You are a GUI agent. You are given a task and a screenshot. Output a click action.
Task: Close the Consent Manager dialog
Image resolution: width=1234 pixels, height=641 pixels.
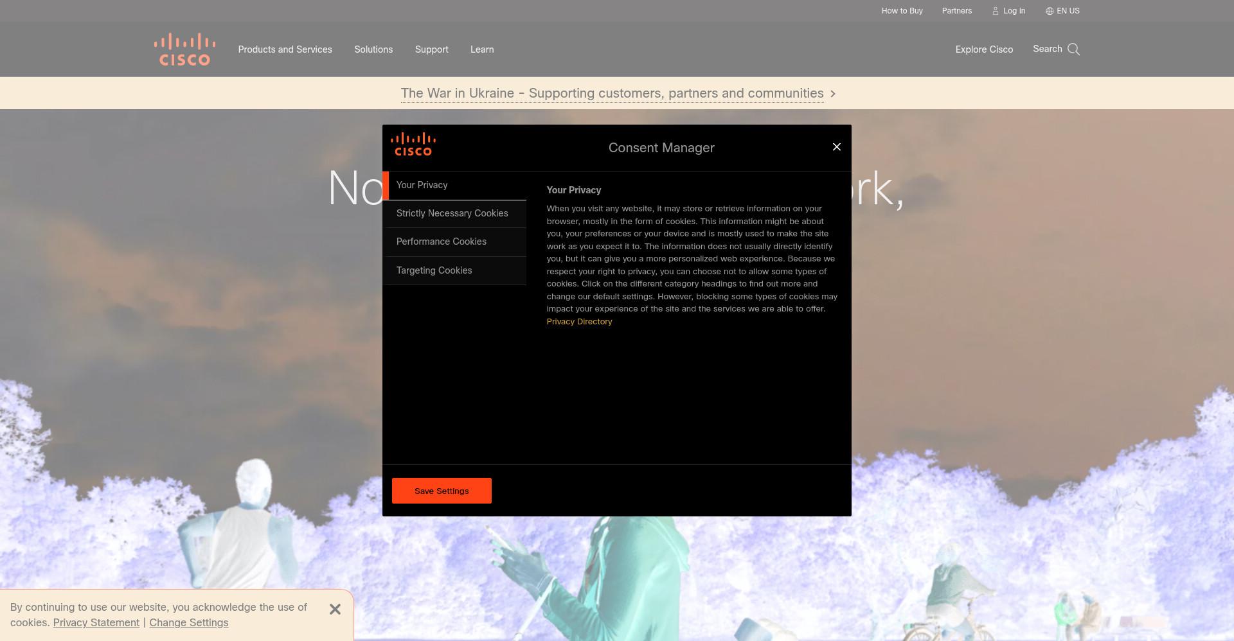[837, 147]
